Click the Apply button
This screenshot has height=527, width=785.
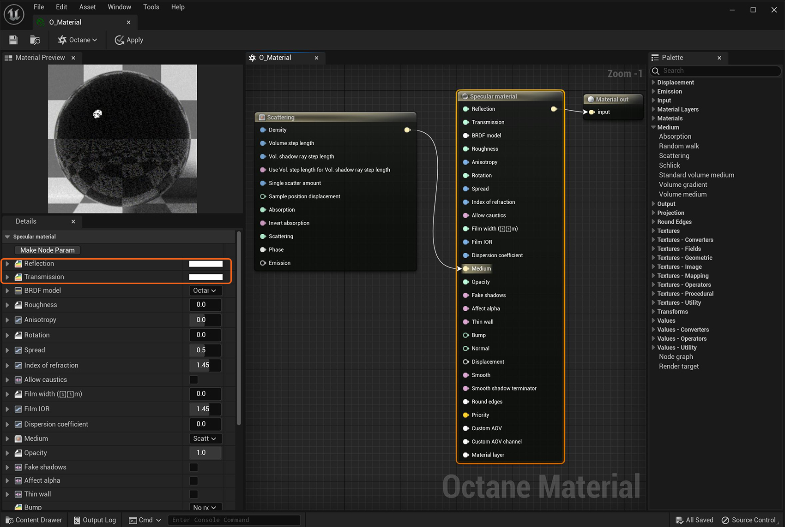click(129, 40)
